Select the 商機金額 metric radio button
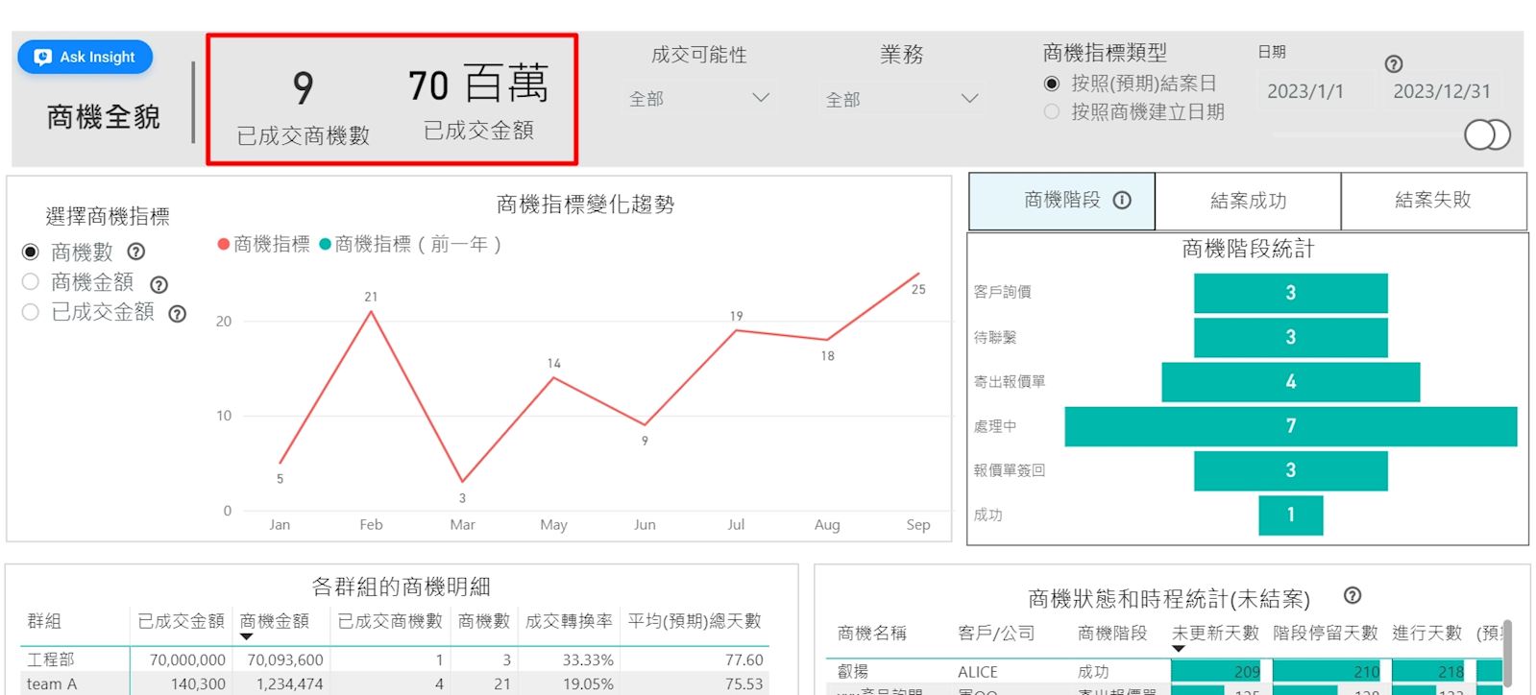1536x695 pixels. click(x=31, y=282)
